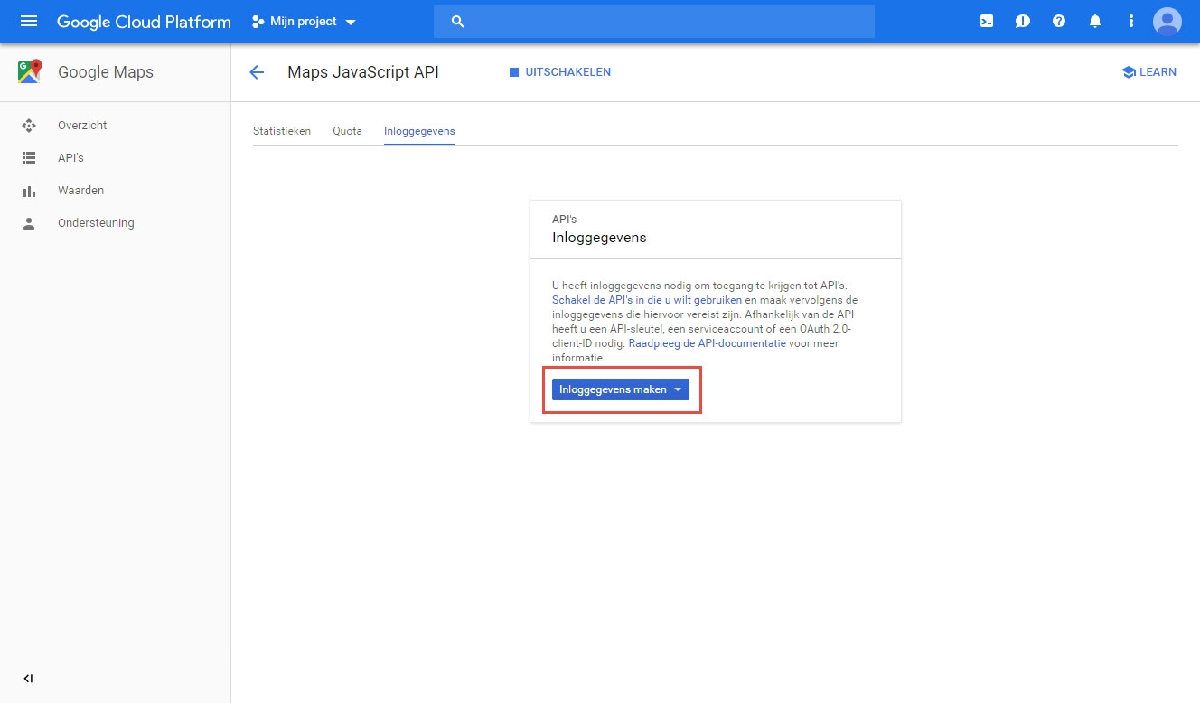The width and height of the screenshot is (1200, 703).
Task: Open the navigation hamburger menu
Action: (x=26, y=20)
